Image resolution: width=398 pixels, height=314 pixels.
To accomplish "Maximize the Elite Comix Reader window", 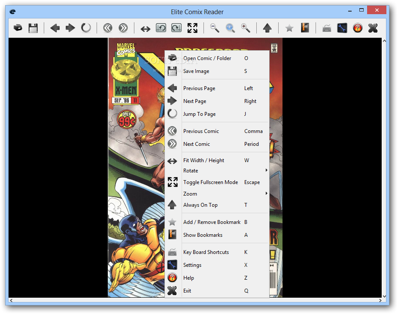I will point(362,10).
